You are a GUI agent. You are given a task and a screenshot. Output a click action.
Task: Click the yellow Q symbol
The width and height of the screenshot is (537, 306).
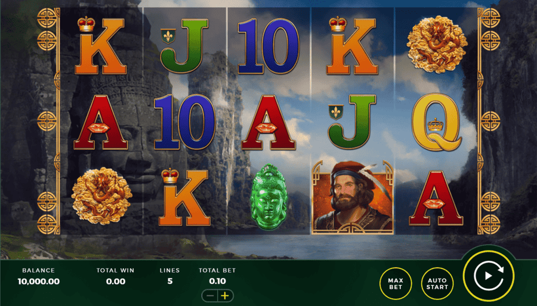[x=437, y=122]
